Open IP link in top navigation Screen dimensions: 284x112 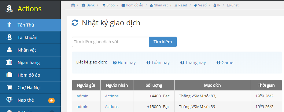(217, 5)
